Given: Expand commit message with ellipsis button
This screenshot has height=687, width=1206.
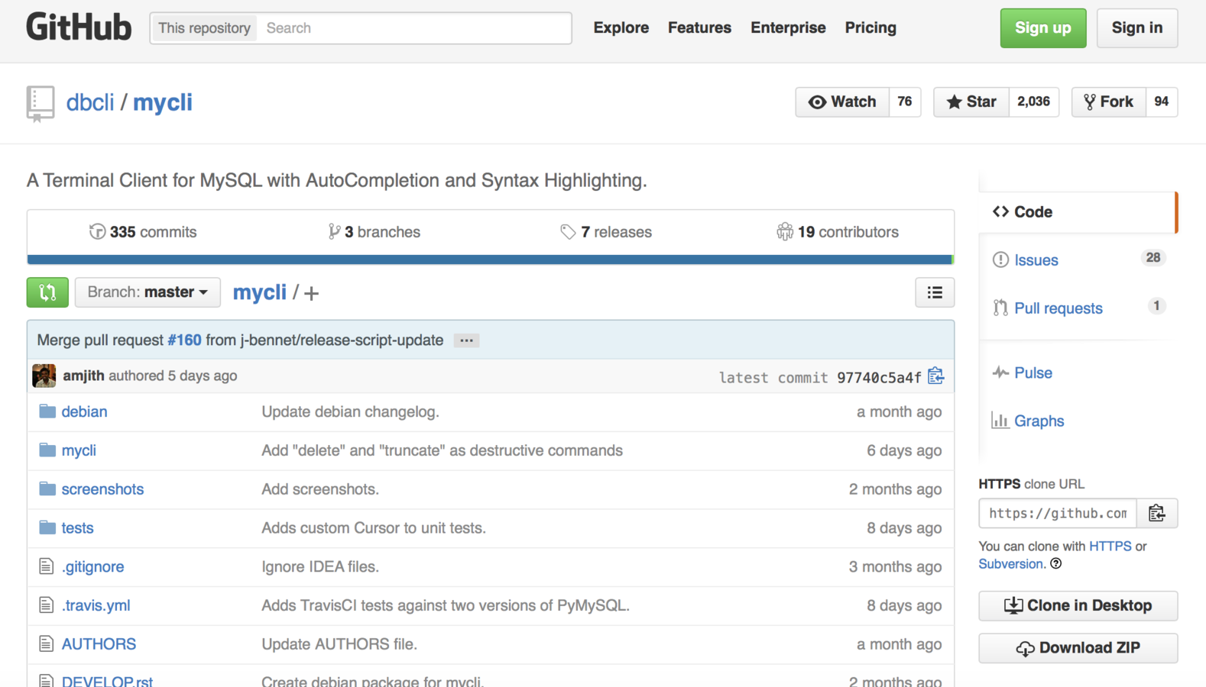Looking at the screenshot, I should click(x=466, y=340).
